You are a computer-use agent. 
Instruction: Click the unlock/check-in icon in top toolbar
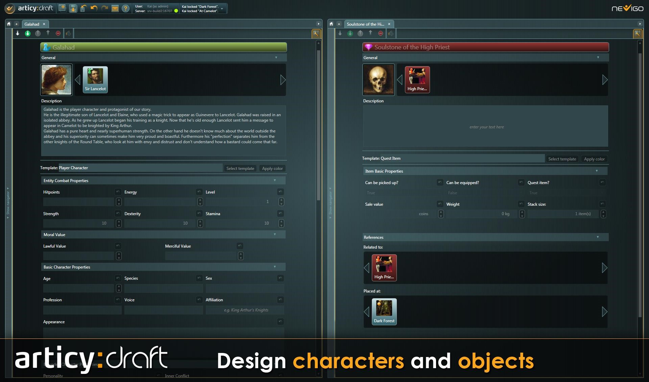(83, 8)
